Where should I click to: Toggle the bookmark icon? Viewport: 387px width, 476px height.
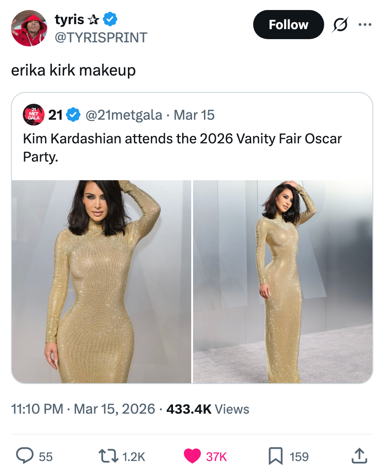click(x=276, y=456)
